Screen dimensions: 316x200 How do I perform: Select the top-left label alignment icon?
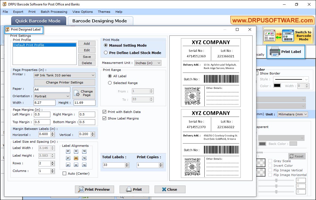pyautogui.click(x=68, y=151)
